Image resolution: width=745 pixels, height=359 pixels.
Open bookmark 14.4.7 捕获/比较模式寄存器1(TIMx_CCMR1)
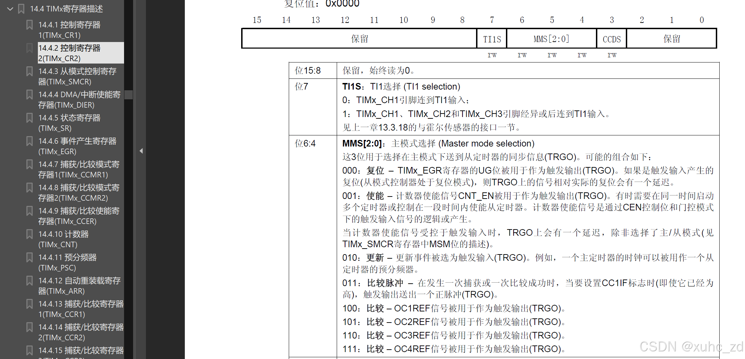[79, 169]
